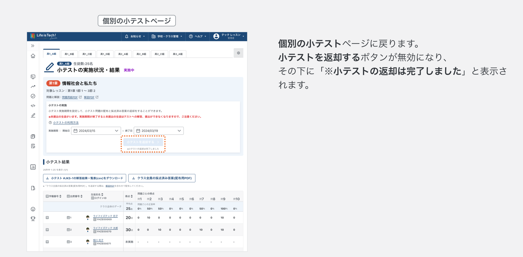The image size is (523, 257).
Task: Open the ヘルプ dropdown menu
Action: point(198,36)
